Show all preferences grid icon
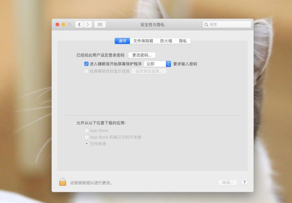 pyautogui.click(x=100, y=24)
